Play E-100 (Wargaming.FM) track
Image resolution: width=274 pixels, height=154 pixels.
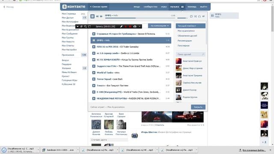(x=94, y=92)
